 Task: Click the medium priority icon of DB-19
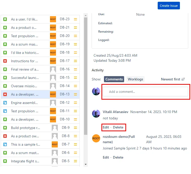coord(75,44)
